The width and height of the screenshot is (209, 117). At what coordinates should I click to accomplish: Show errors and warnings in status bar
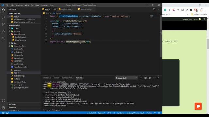(6, 113)
